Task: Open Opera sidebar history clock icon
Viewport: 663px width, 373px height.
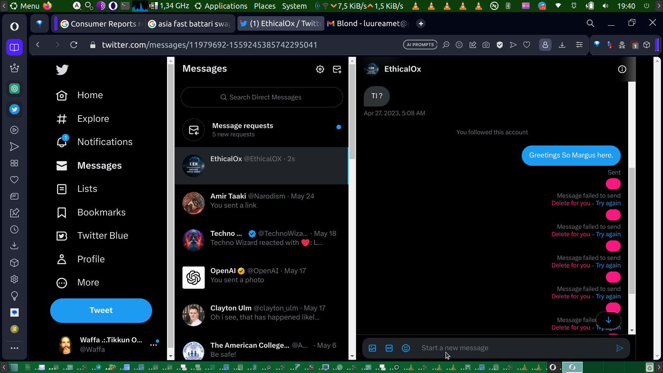Action: tap(15, 230)
